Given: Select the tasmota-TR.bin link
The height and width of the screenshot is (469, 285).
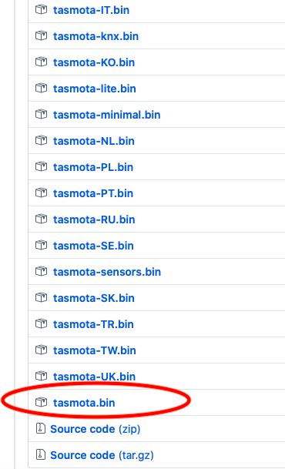Looking at the screenshot, I should point(93,324).
